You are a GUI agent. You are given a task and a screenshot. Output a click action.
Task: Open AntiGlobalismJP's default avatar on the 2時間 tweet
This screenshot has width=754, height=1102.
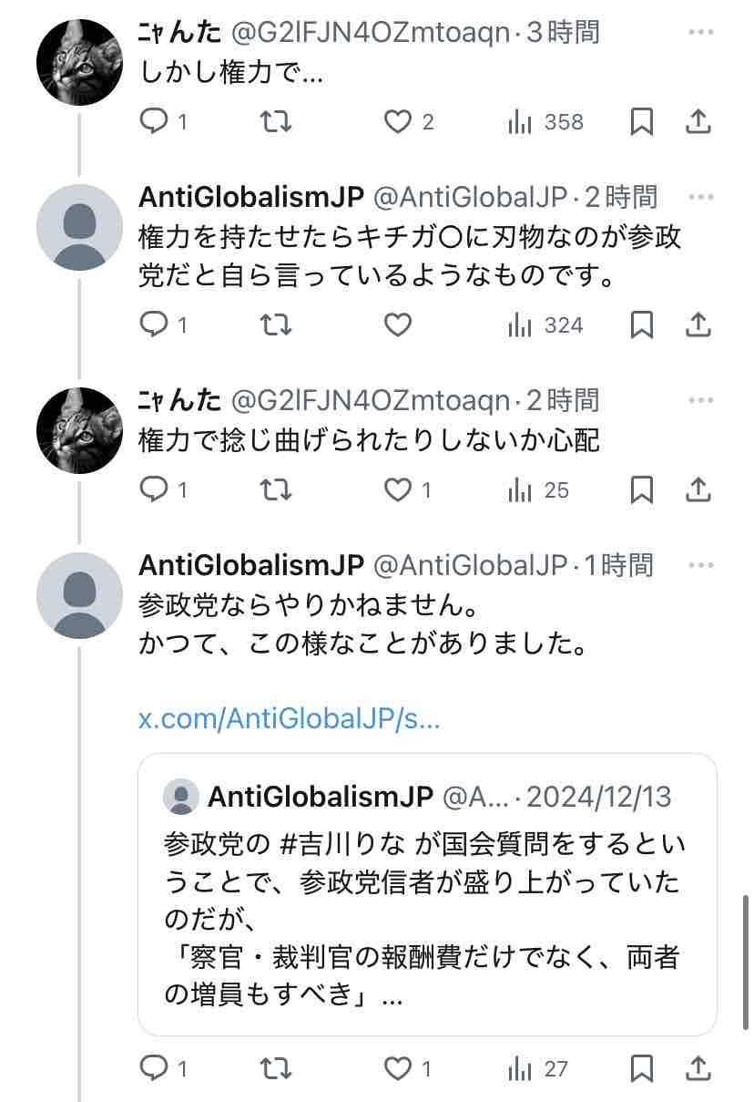(79, 227)
